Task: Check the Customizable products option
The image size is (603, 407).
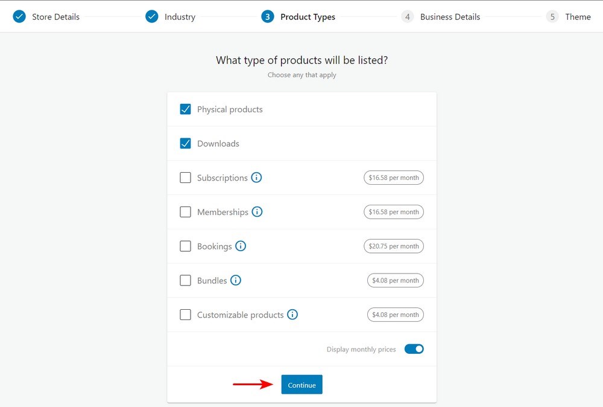Action: click(185, 314)
